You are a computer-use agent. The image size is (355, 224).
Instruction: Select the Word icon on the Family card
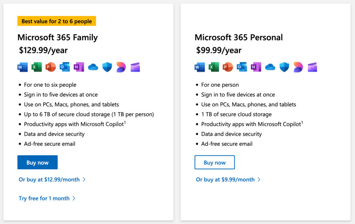pos(23,67)
